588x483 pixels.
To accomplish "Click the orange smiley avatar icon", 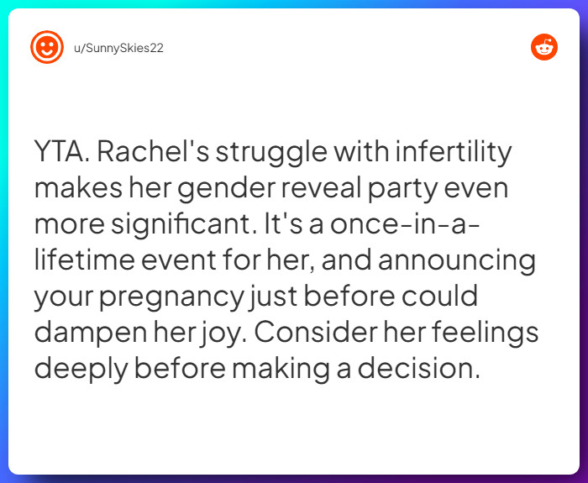I will click(47, 47).
